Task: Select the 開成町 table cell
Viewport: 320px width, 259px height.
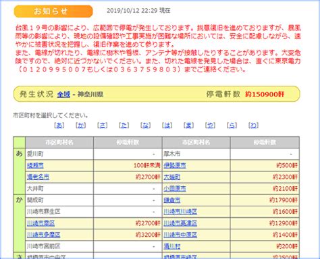Action: click(x=59, y=200)
